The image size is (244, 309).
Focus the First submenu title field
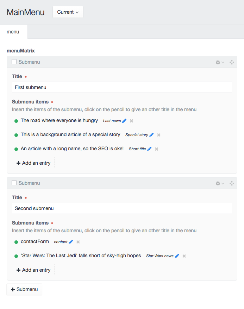(122, 87)
